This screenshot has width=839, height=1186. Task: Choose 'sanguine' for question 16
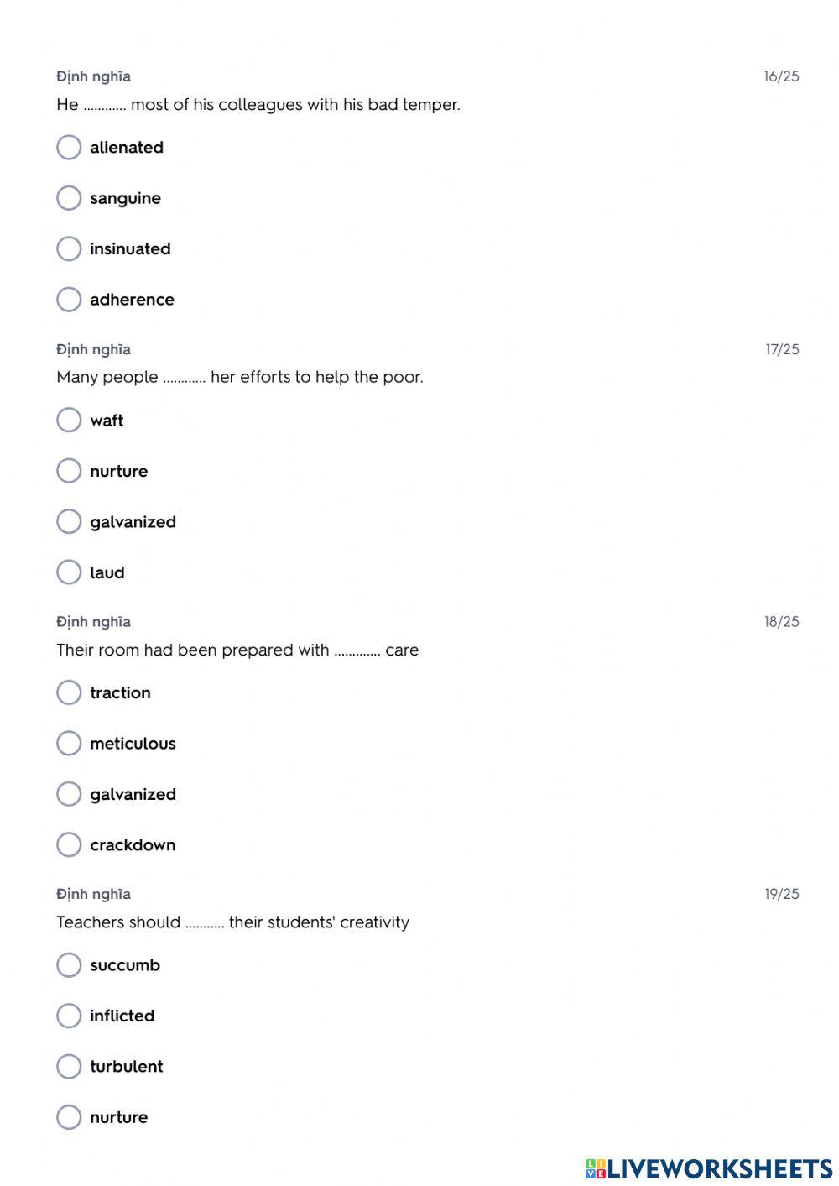pyautogui.click(x=69, y=198)
